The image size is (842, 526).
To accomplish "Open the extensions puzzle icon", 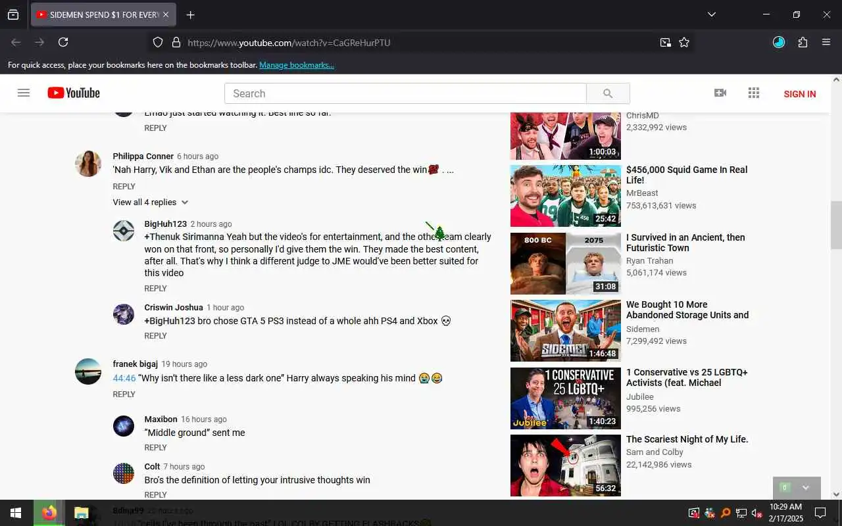I will [803, 42].
